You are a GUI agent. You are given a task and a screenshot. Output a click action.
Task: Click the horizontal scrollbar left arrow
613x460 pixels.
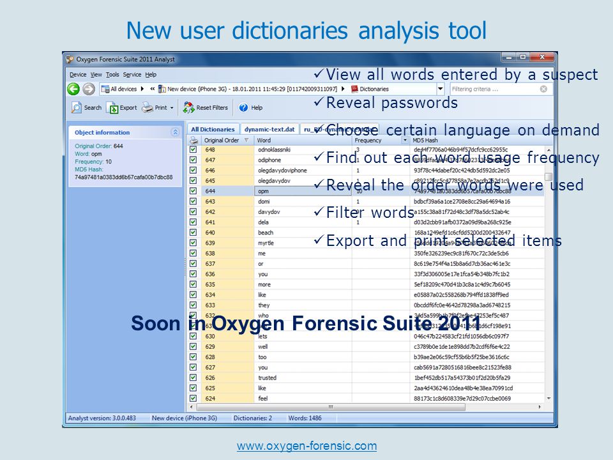191,407
